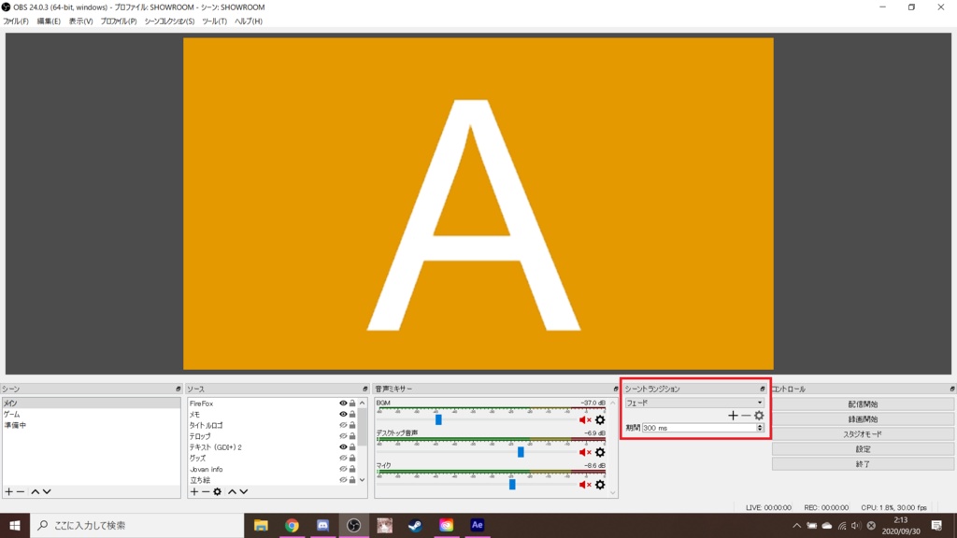Open Chrome from the taskbar
Viewport: 957px width, 538px height.
point(292,525)
